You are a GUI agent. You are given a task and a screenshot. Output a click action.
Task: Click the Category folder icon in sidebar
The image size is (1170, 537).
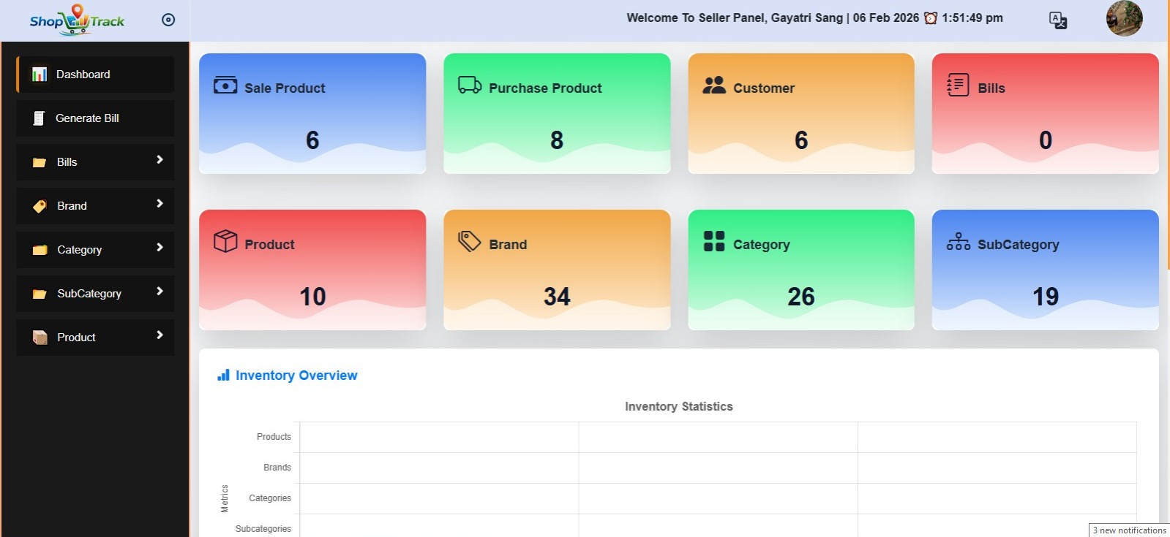click(x=40, y=250)
